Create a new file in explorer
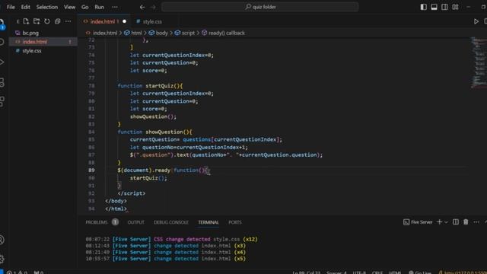 click(26, 21)
